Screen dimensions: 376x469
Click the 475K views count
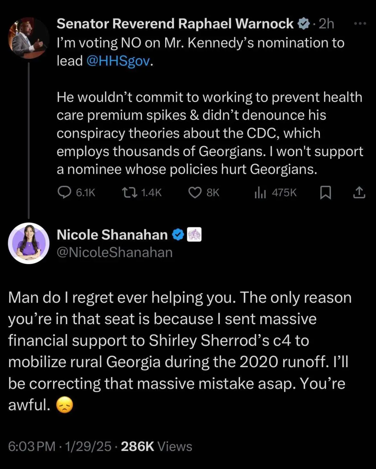[284, 193]
